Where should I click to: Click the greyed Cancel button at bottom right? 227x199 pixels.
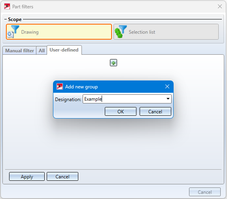click(205, 192)
